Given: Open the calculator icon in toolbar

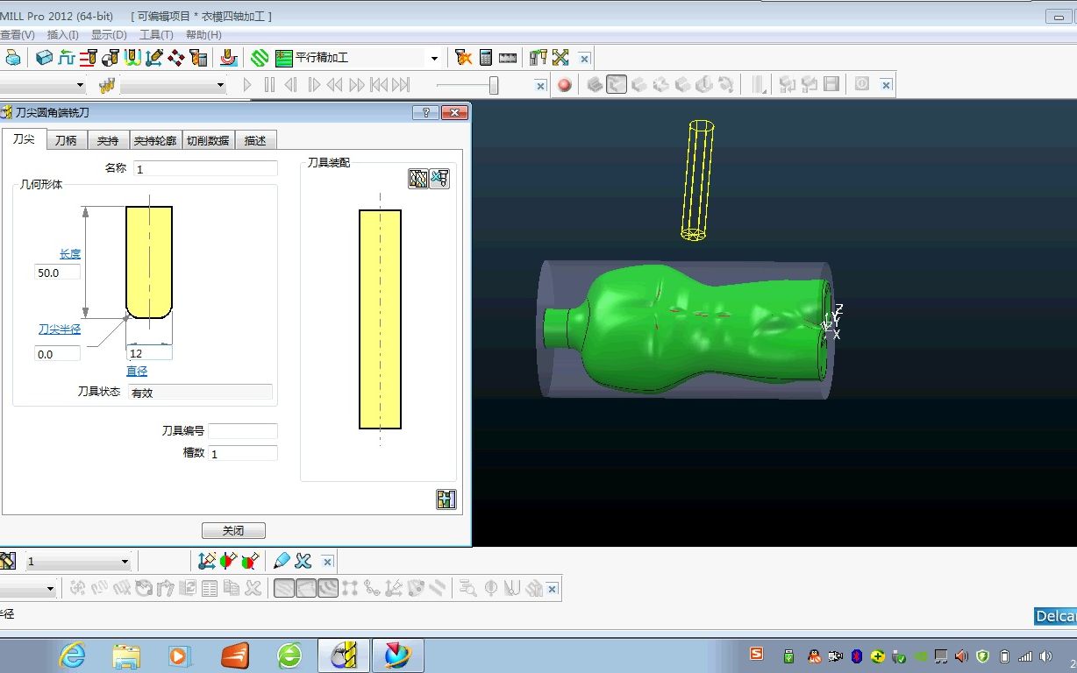Looking at the screenshot, I should click(x=486, y=58).
